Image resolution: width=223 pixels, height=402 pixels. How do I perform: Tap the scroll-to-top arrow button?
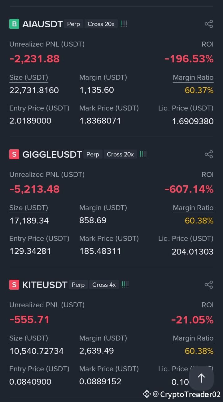click(201, 378)
